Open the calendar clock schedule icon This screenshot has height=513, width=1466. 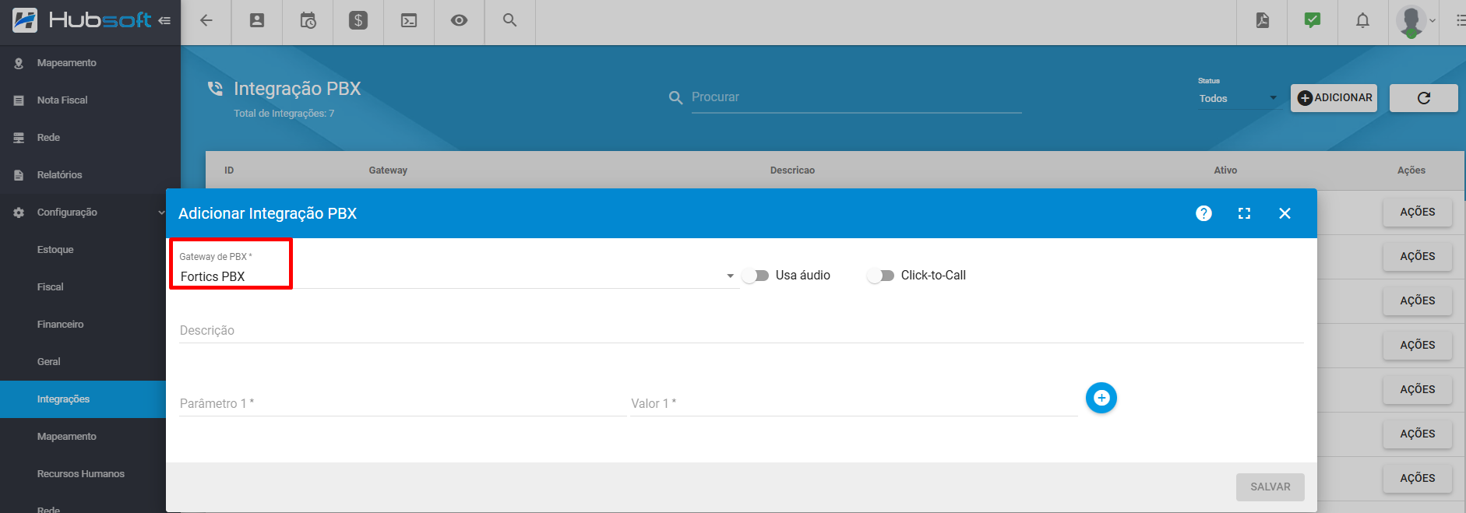coord(308,21)
